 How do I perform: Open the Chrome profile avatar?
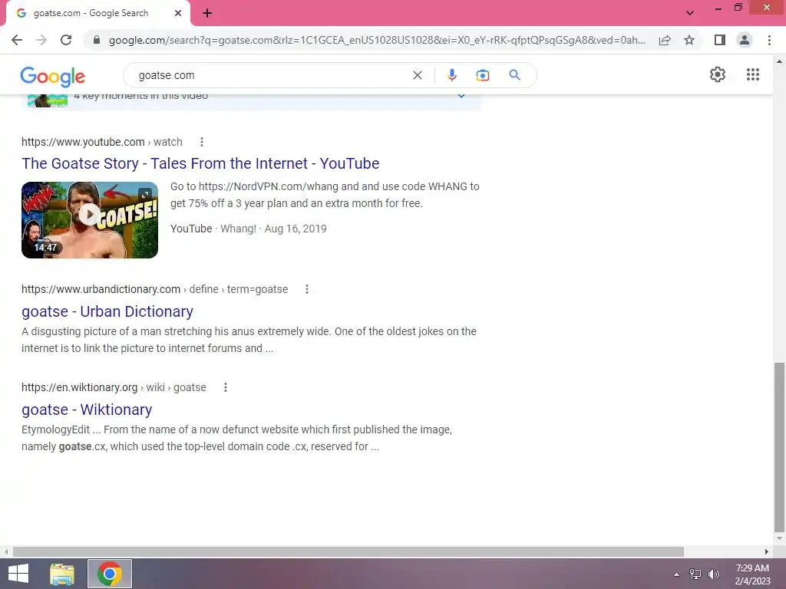click(x=745, y=40)
